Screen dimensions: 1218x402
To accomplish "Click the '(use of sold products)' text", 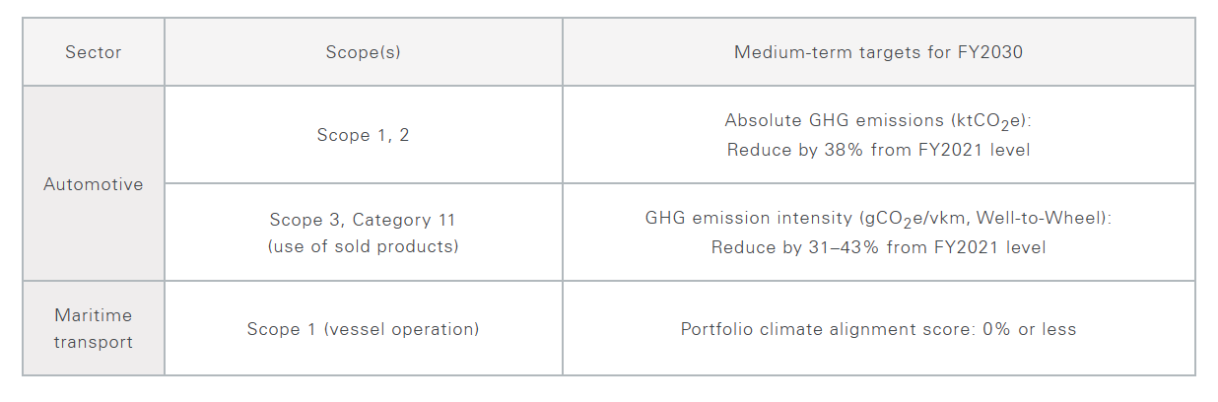I will 363,246.
